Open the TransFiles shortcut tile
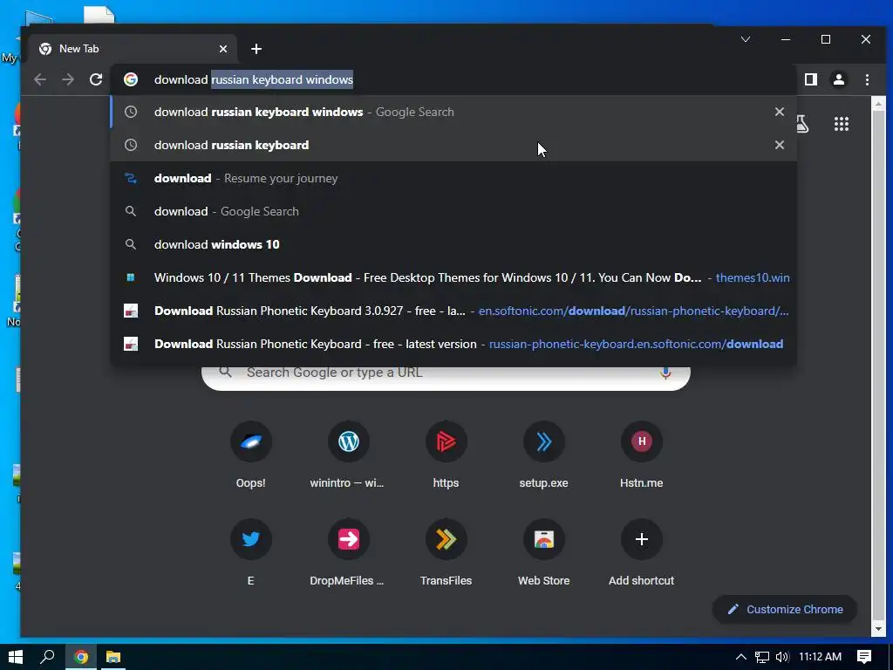The height and width of the screenshot is (670, 893). [x=446, y=552]
